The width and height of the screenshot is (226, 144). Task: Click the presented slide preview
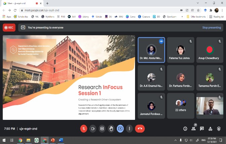69,78
